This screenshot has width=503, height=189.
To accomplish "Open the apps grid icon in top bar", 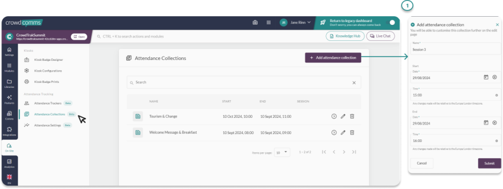I will pyautogui.click(x=269, y=23).
